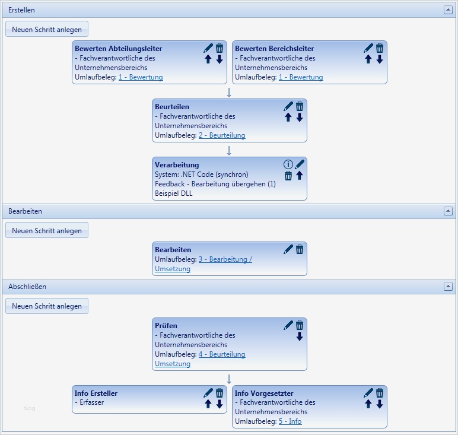The width and height of the screenshot is (458, 435).
Task: Move Info Ersteller step up
Action: coord(208,404)
